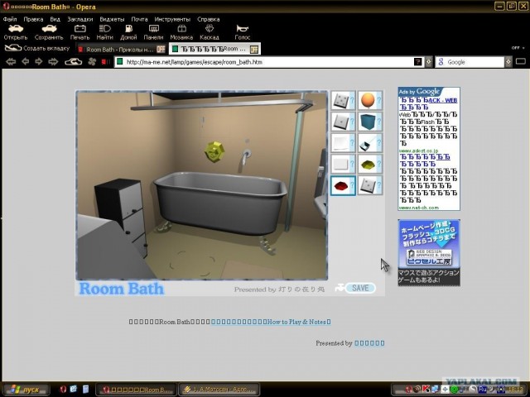Click the gray bathtub in the scene
This screenshot has width=530, height=397.
220,203
